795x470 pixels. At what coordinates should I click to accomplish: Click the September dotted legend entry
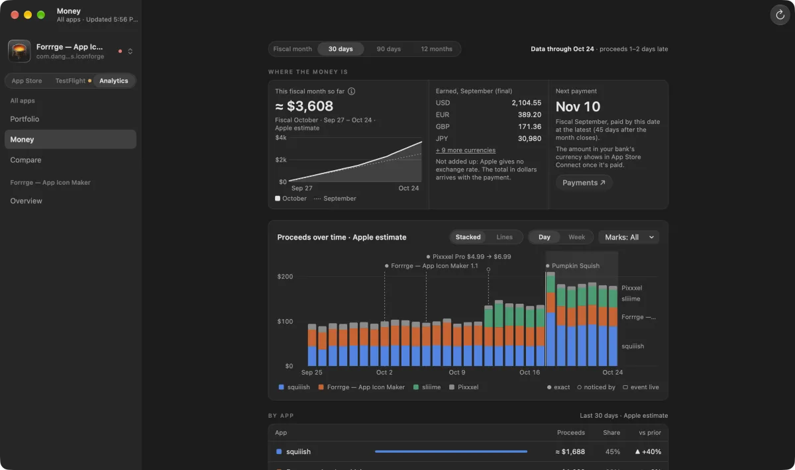335,199
